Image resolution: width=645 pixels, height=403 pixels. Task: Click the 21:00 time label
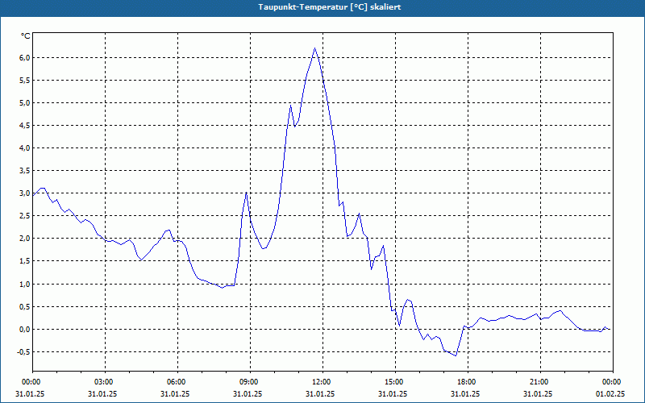pos(540,382)
